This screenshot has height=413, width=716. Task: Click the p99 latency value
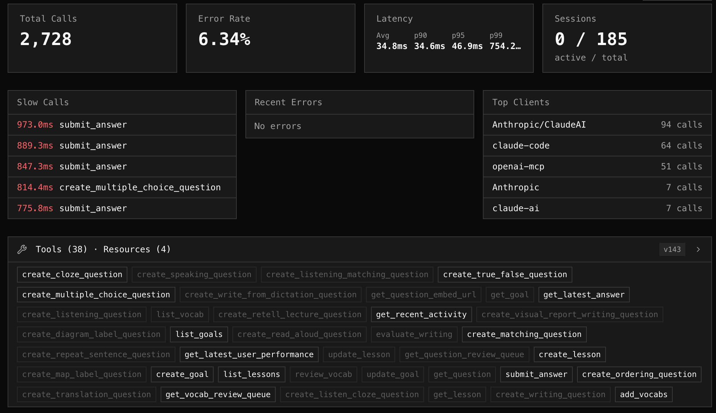(505, 46)
